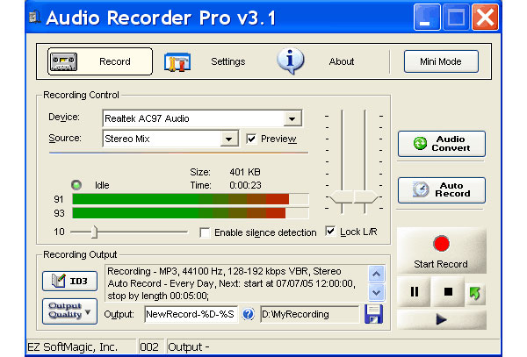Screen dimensions: 527x357
Task: Click the Settings tools icon
Action: click(x=177, y=61)
